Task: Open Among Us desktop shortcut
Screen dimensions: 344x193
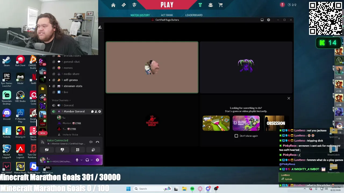Action: coord(20,133)
